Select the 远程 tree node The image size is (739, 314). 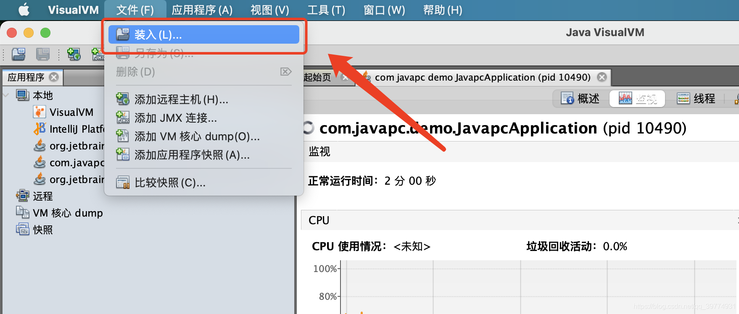click(43, 196)
